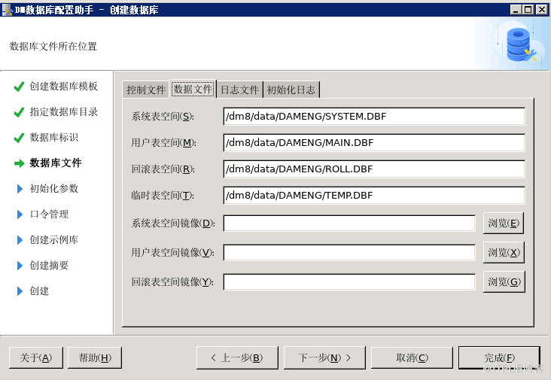Select the 数据库文件 step

56,163
